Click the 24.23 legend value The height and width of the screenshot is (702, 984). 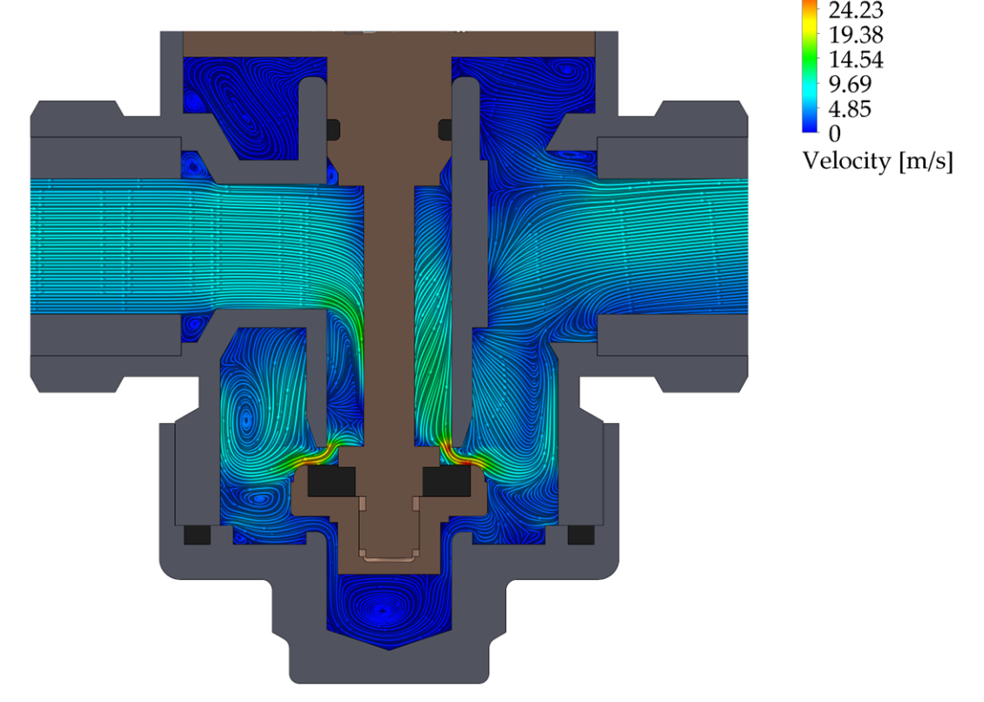[x=856, y=10]
